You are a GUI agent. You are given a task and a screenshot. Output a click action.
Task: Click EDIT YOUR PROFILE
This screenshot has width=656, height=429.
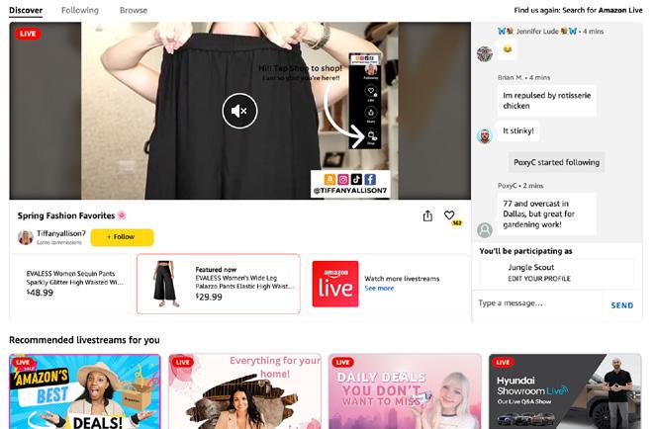click(x=539, y=279)
